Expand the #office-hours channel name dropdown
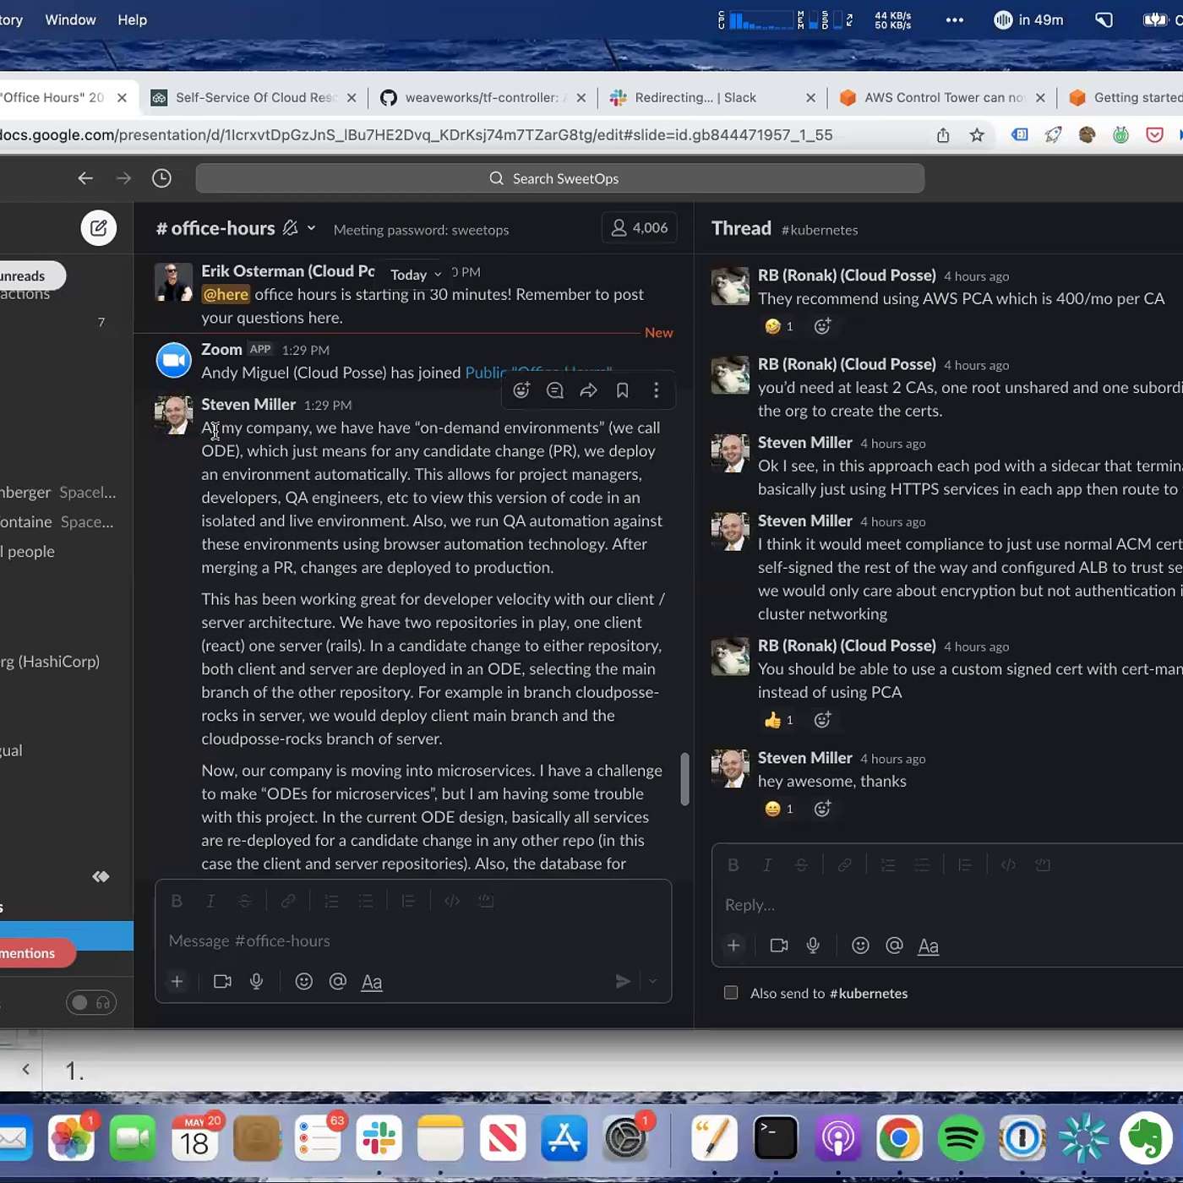The image size is (1183, 1183). [311, 228]
